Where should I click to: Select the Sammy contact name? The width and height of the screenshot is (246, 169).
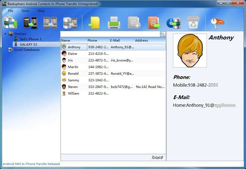pyautogui.click(x=73, y=80)
